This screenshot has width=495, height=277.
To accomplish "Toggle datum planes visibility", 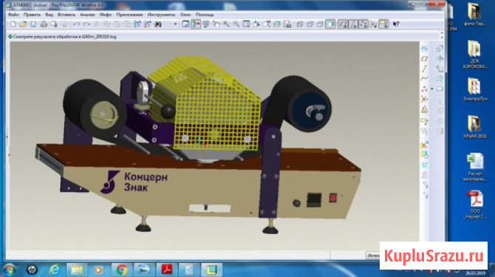I will pyautogui.click(x=343, y=24).
